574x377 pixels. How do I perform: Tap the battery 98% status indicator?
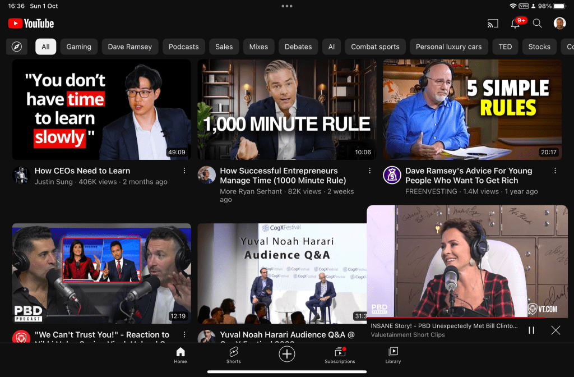click(x=552, y=6)
